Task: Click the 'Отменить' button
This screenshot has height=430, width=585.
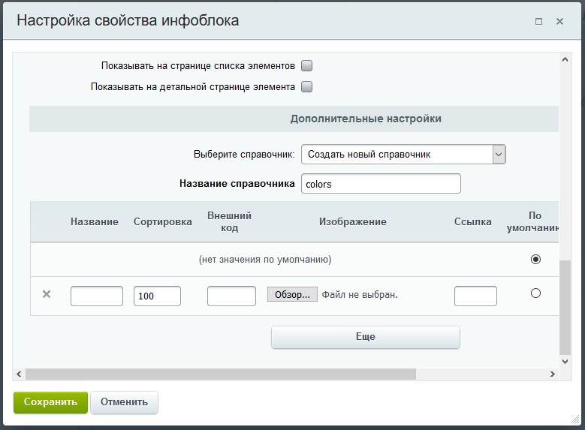Action: click(124, 402)
